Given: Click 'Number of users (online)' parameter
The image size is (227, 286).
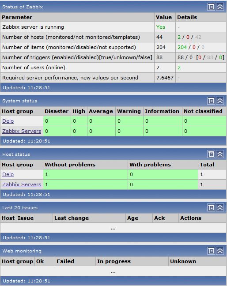Looking at the screenshot, I should click(34, 68).
